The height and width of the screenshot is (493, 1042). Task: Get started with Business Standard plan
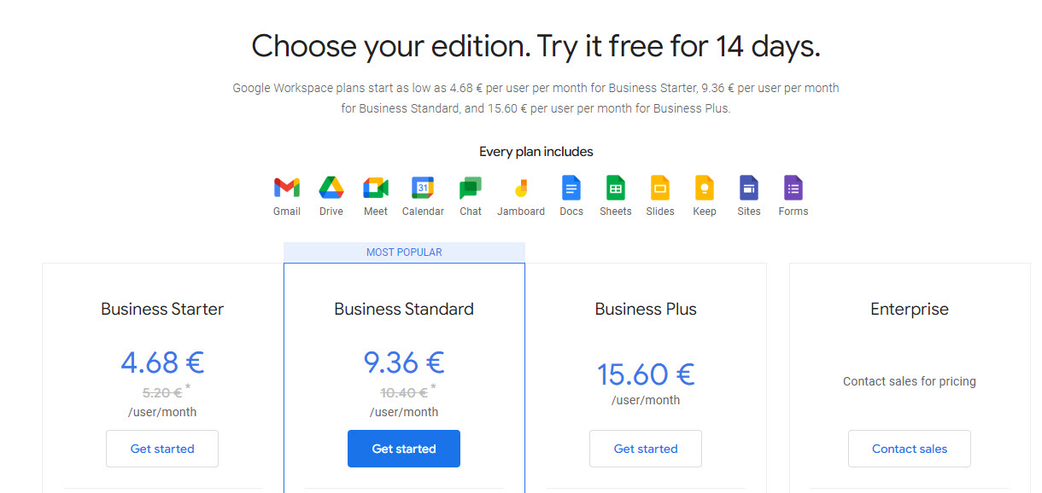click(404, 449)
